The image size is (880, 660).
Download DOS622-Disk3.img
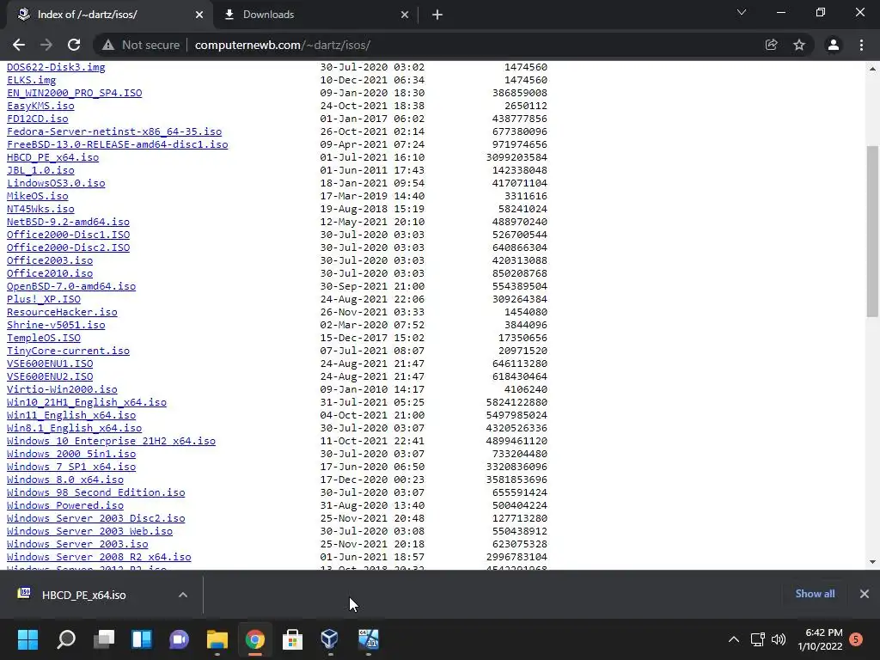56,67
